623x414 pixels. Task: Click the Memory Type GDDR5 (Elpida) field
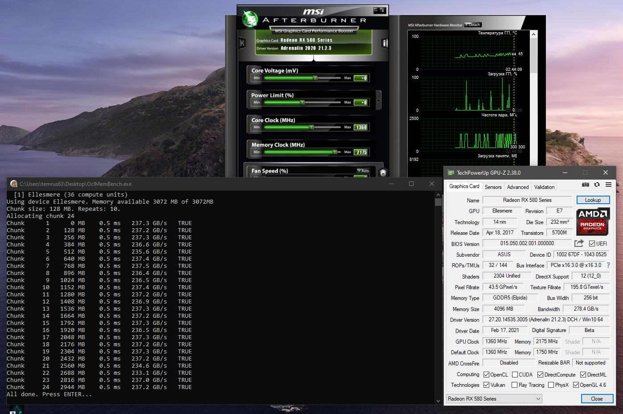pyautogui.click(x=510, y=298)
